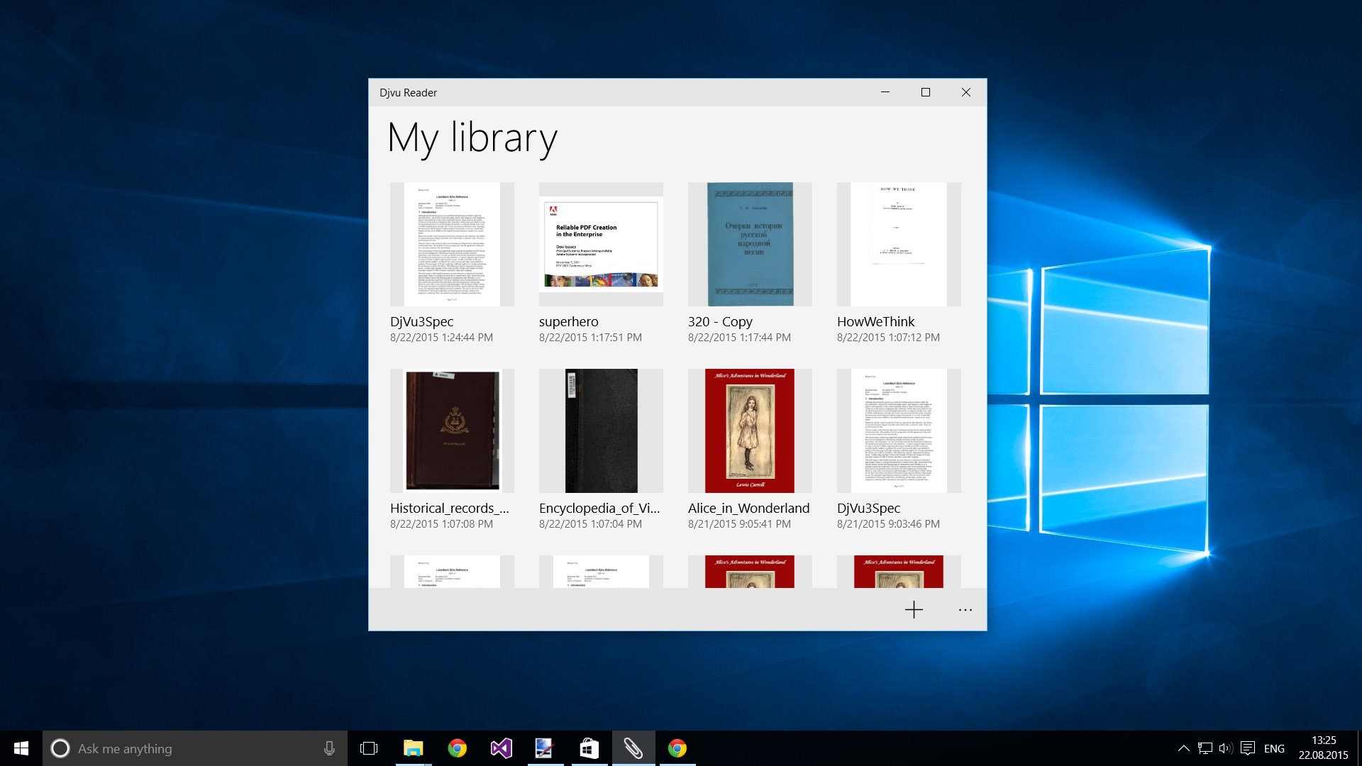
Task: Switch the ENG input language indicator
Action: [1274, 748]
